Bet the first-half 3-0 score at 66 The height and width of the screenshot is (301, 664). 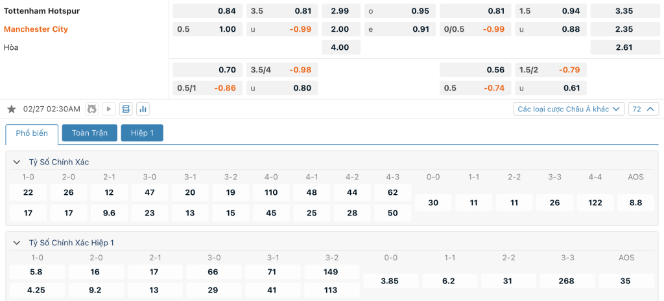(x=213, y=272)
